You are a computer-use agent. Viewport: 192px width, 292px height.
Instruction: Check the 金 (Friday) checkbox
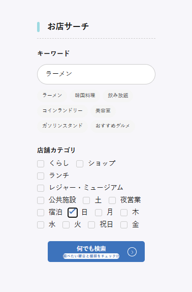point(124,225)
